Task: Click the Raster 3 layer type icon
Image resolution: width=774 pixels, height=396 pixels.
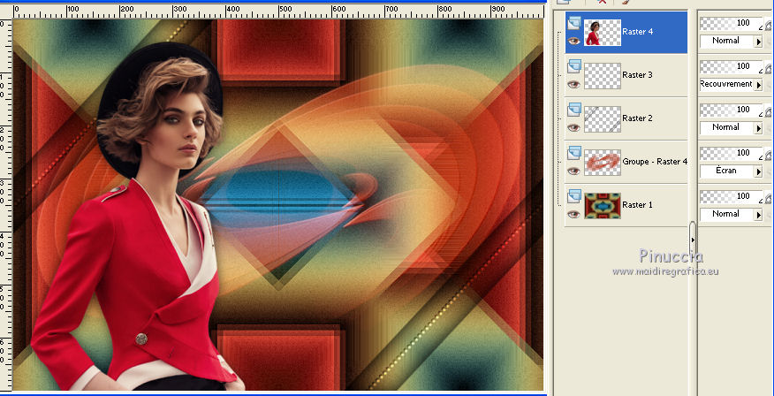Action: (x=574, y=66)
